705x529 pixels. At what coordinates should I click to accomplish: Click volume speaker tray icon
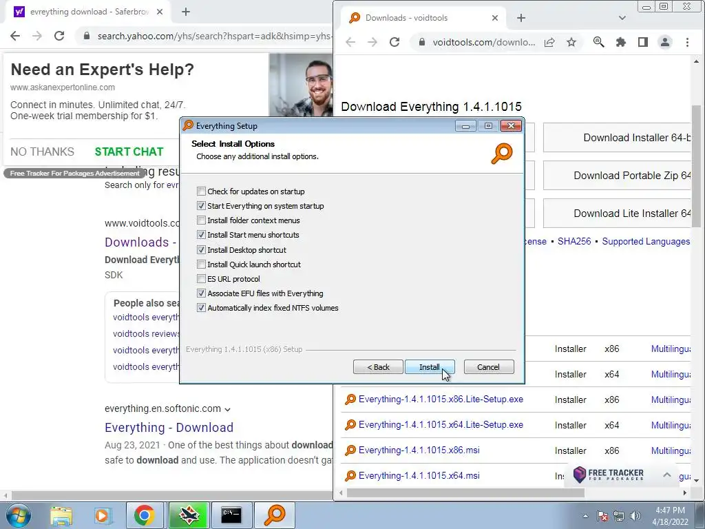(x=635, y=516)
